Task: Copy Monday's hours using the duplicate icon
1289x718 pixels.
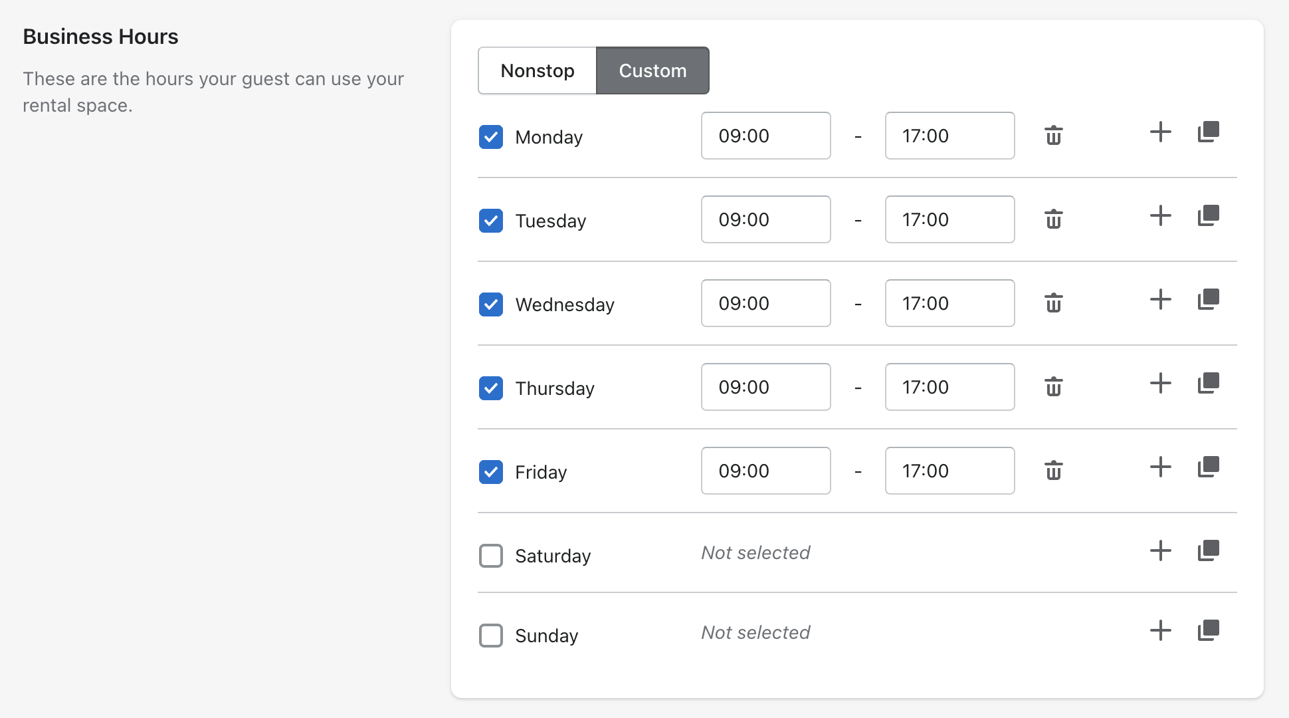Action: point(1208,132)
